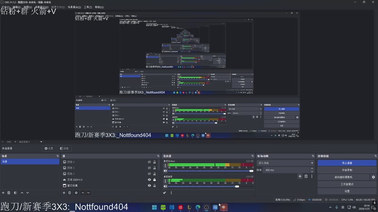Select the highlighted scene in Scenes list
The height and width of the screenshot is (212, 378).
coord(30,162)
